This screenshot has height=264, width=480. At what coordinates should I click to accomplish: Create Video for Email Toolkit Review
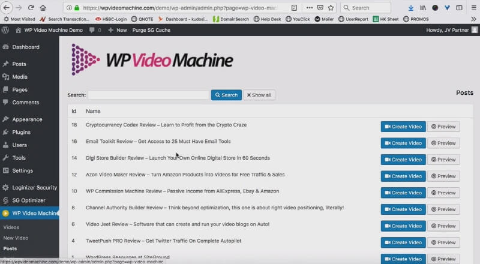tap(403, 143)
